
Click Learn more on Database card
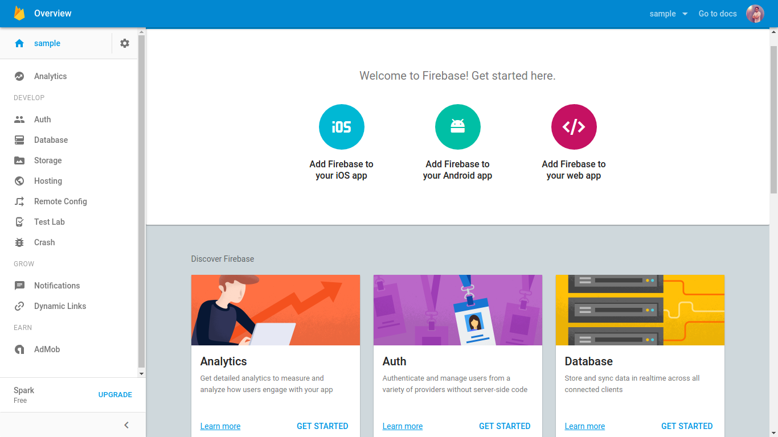(x=585, y=426)
